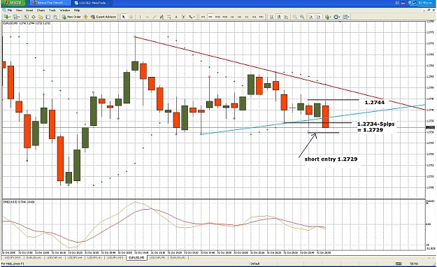Toggle the Data Window icon

point(34,17)
